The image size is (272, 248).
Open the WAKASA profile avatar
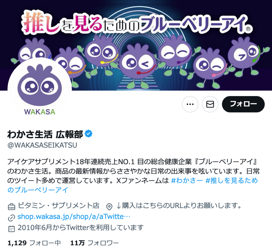coord(40,89)
